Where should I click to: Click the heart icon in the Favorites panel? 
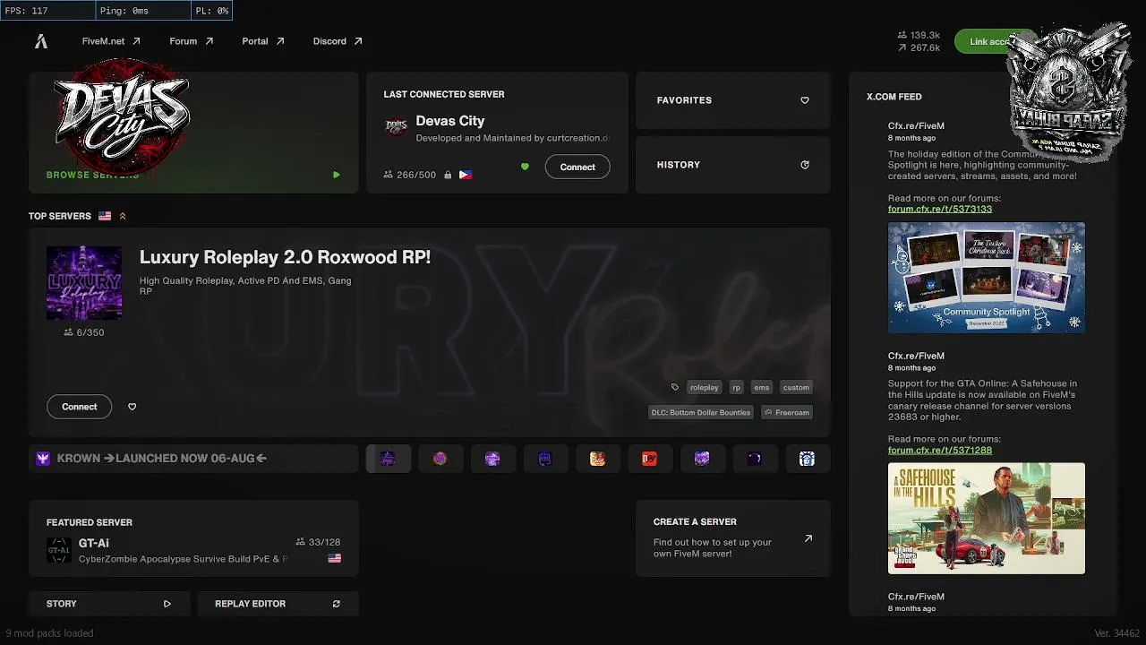805,100
